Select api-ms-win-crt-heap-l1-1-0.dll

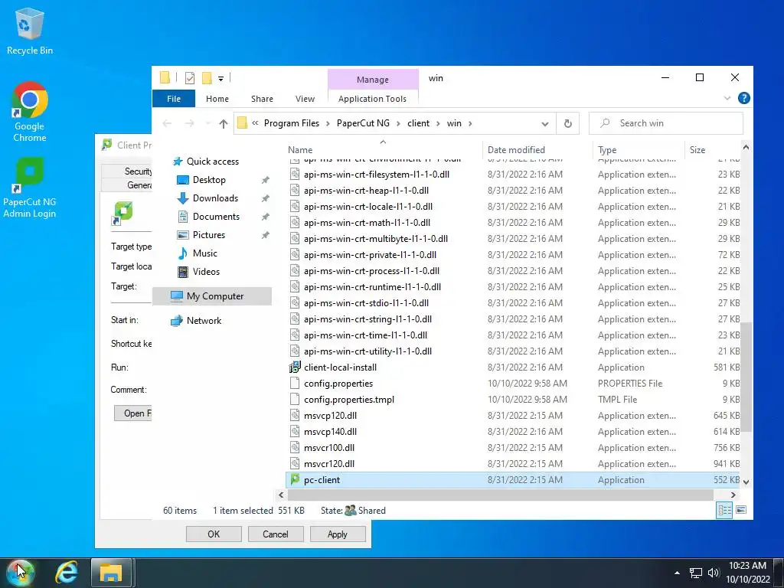(512, 191)
